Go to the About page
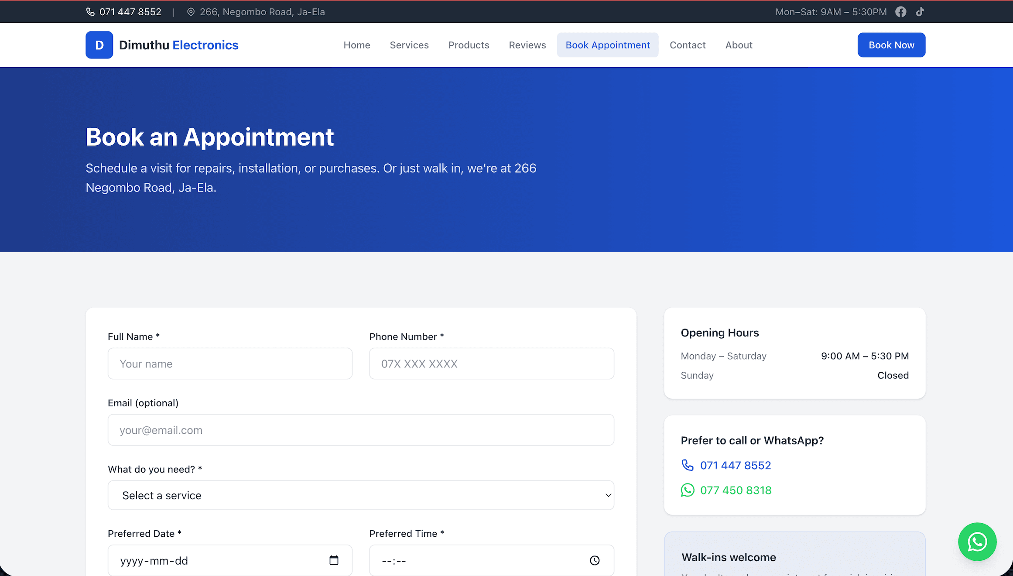This screenshot has height=576, width=1013. point(739,45)
